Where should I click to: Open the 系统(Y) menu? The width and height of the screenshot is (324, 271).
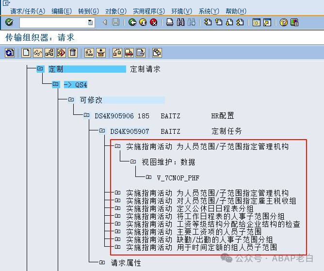209,11
